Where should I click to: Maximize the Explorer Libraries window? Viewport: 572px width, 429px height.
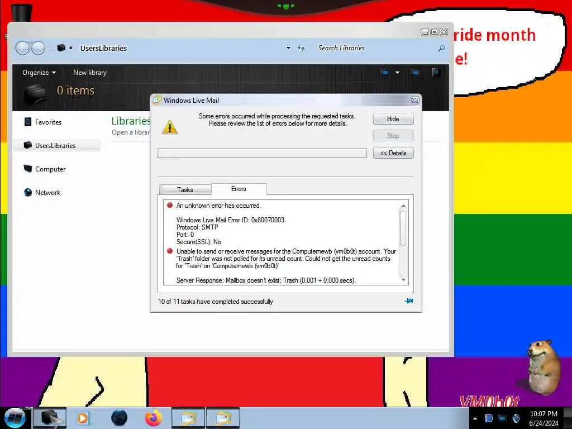click(434, 32)
